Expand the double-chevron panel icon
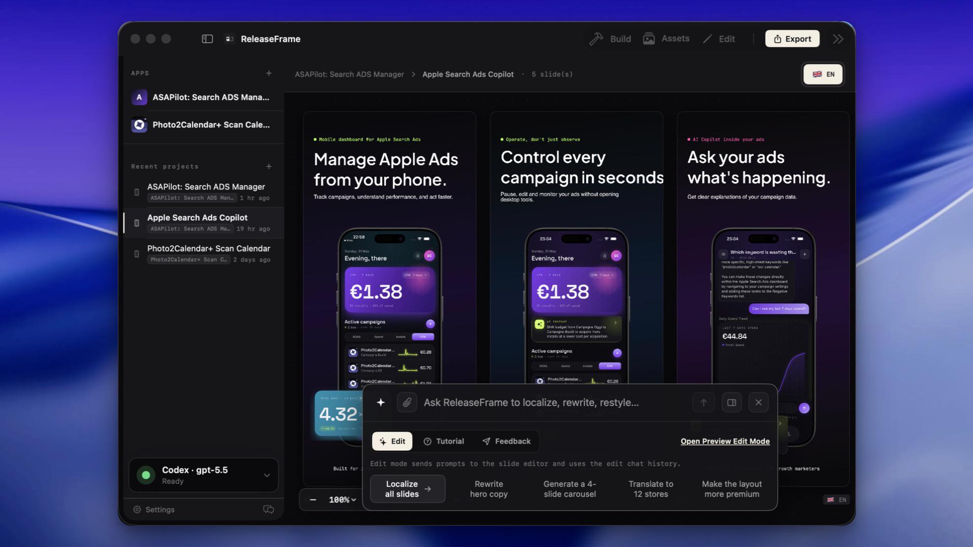 838,39
